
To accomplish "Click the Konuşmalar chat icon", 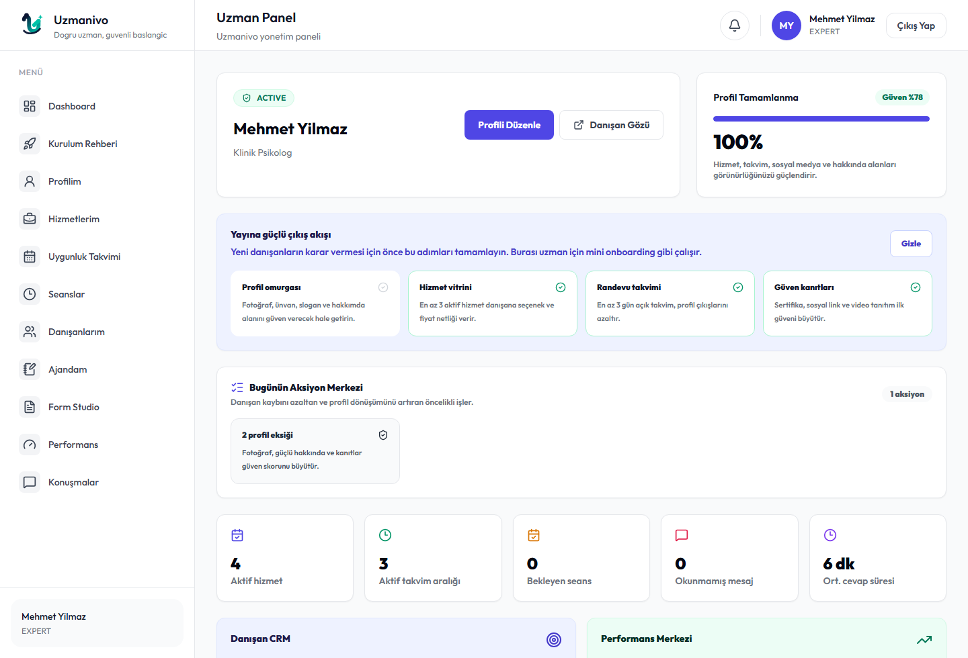I will pyautogui.click(x=30, y=482).
